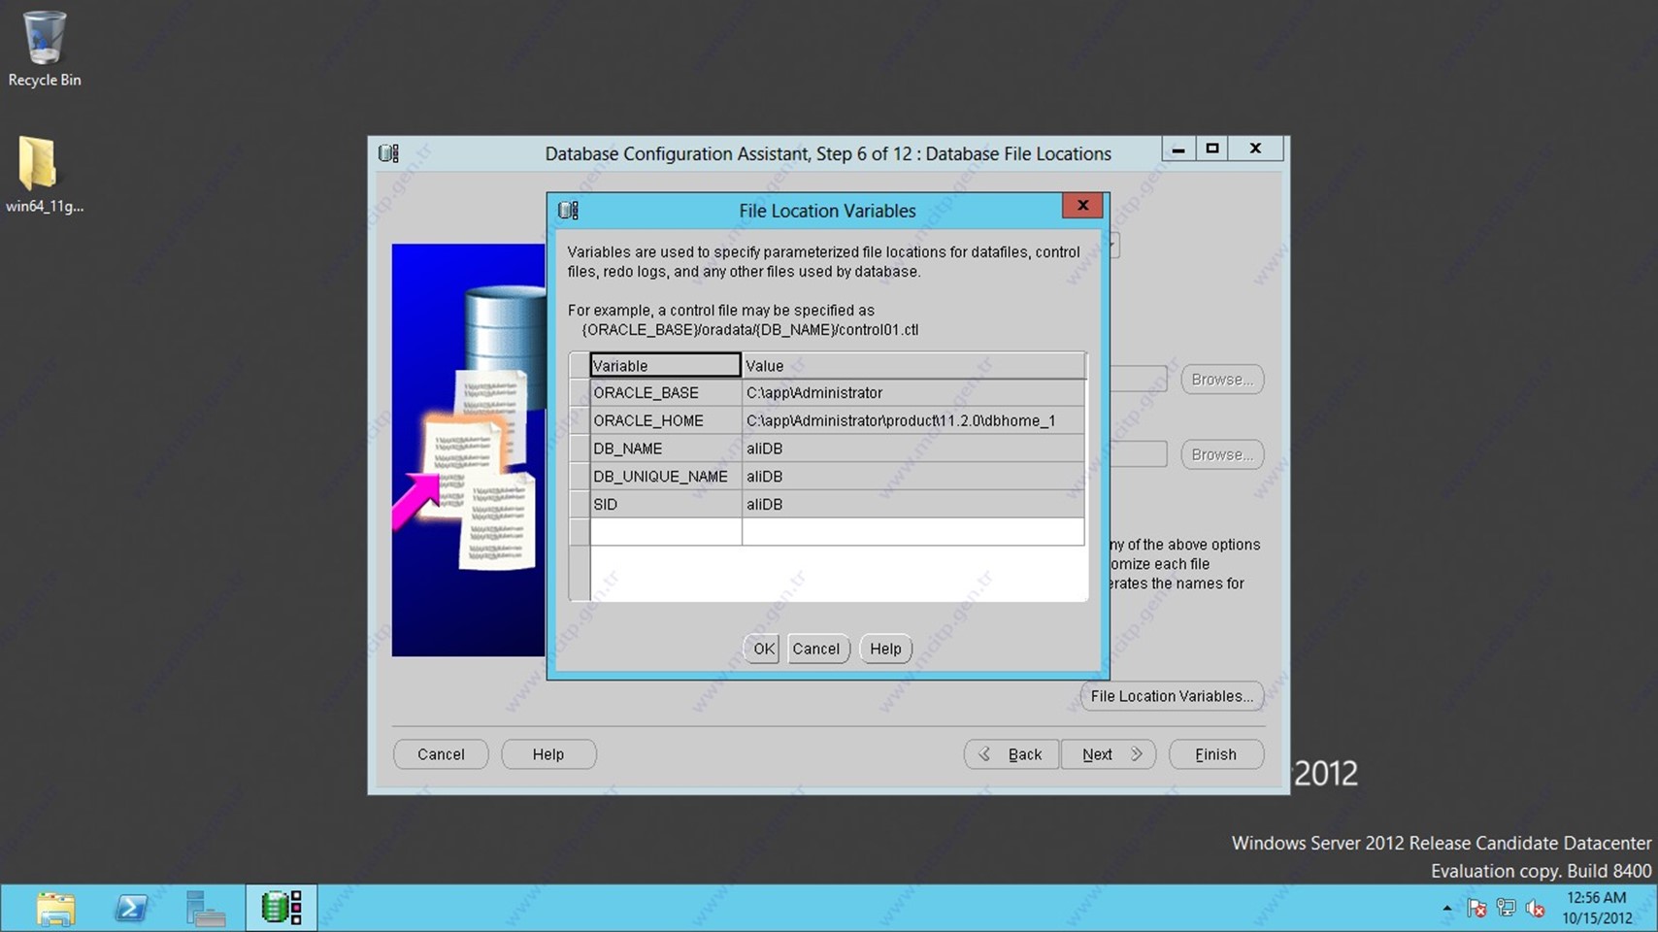The height and width of the screenshot is (932, 1658).
Task: Click the empty variable cell below SID
Action: (x=665, y=531)
